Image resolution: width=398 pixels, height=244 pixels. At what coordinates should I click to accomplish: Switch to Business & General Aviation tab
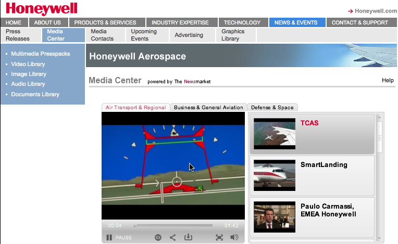click(x=208, y=108)
